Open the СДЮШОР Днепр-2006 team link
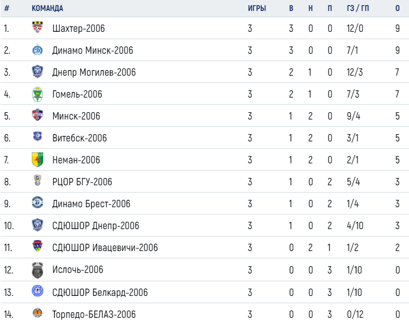Screen dimensions: 409x322 pyautogui.click(x=96, y=226)
